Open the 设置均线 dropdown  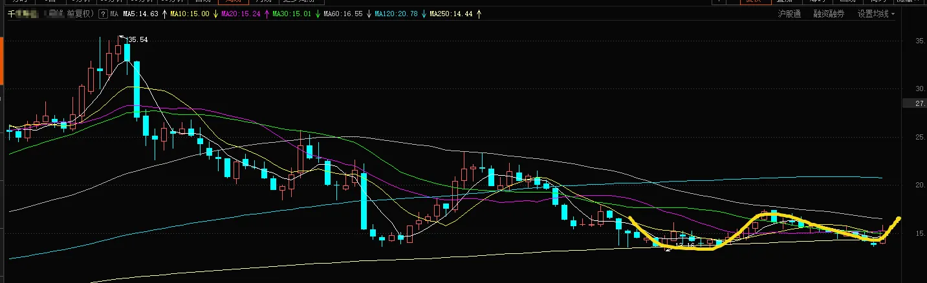[x=877, y=14]
